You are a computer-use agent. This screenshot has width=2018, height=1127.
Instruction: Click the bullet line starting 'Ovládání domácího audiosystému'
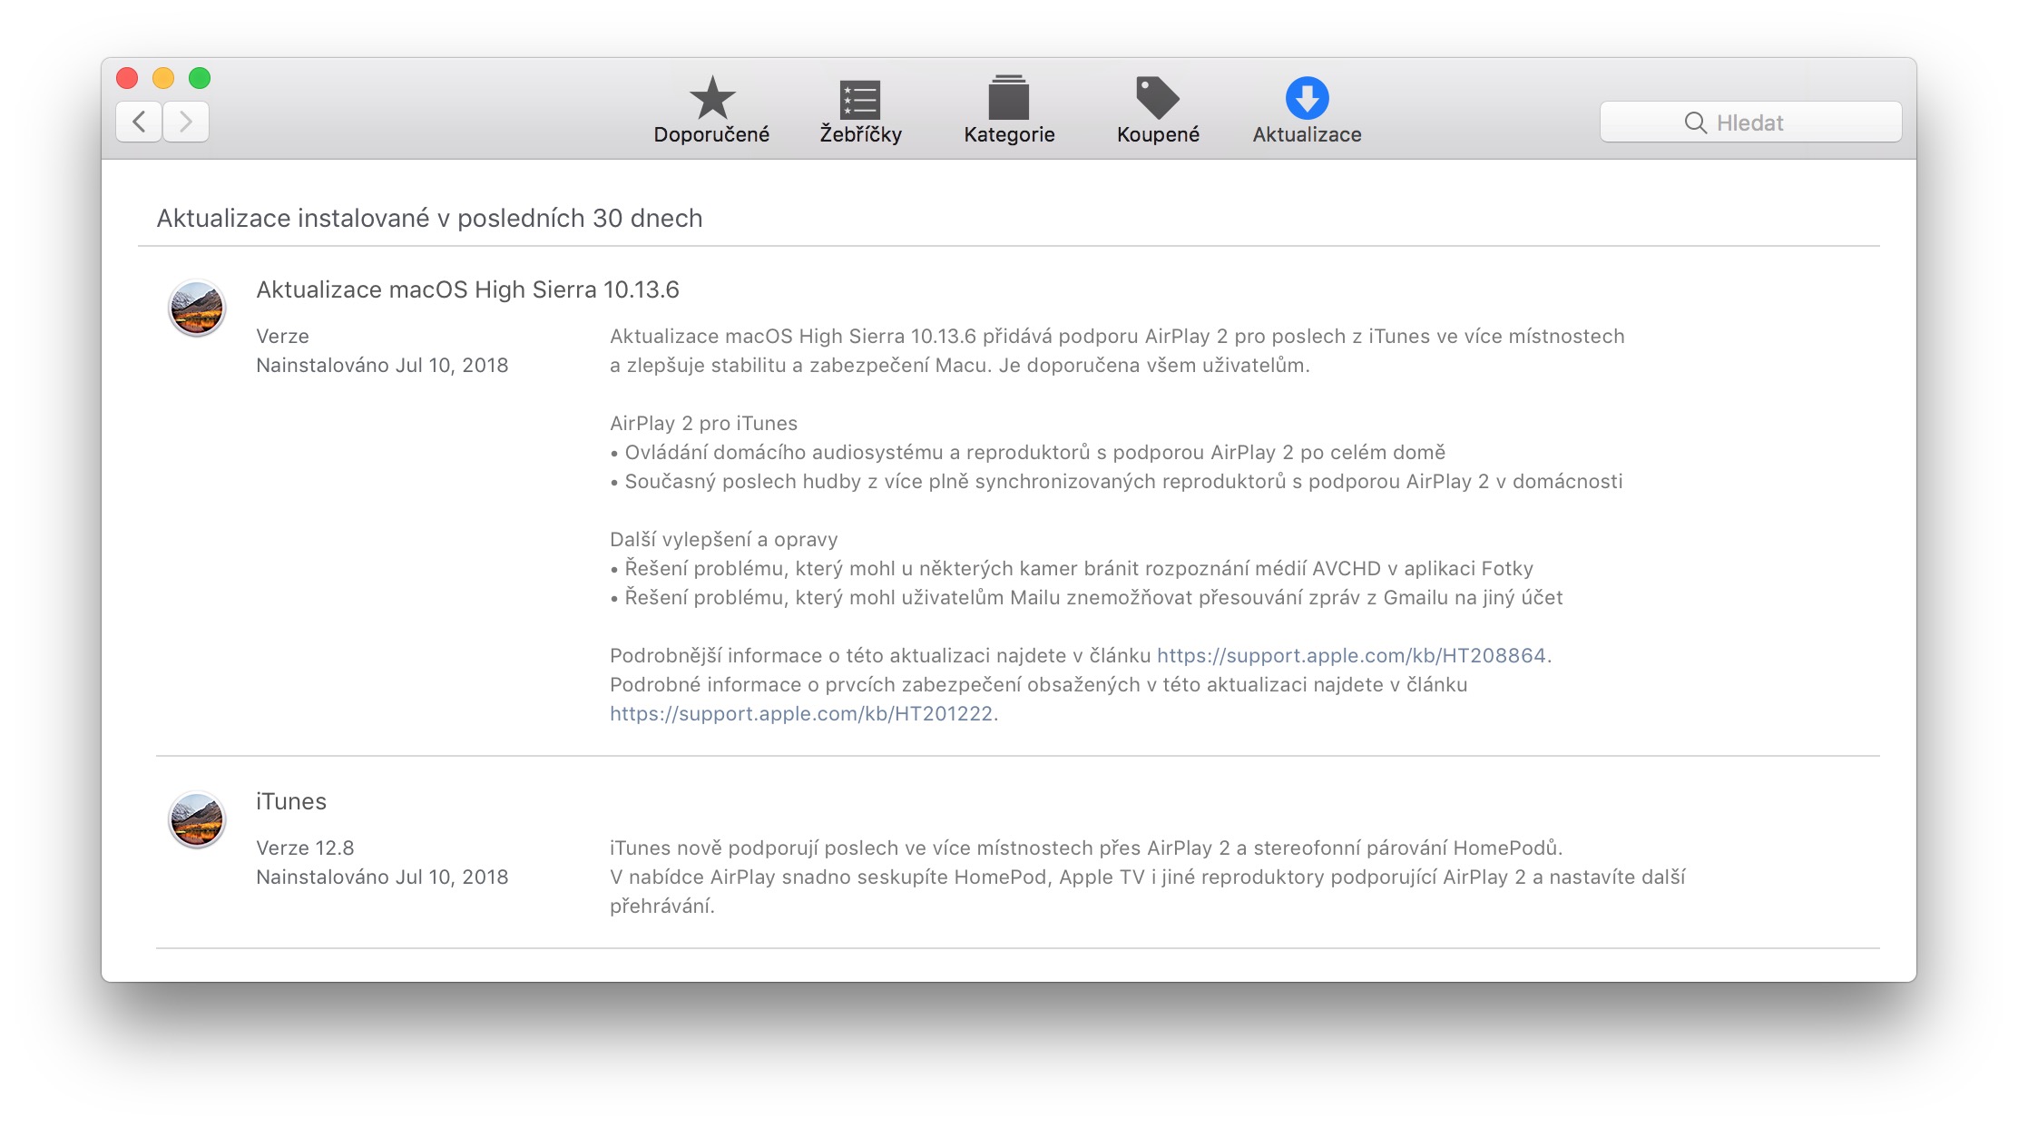(x=1028, y=452)
